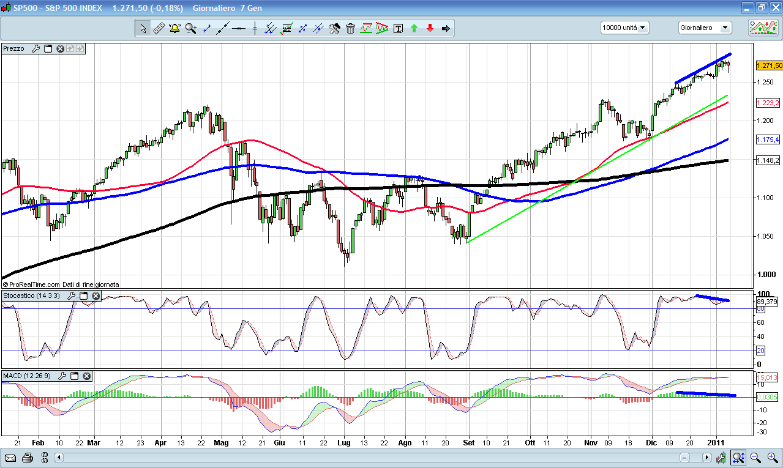Toggle the pointer selection cursor mode
The width and height of the screenshot is (783, 468).
143,28
